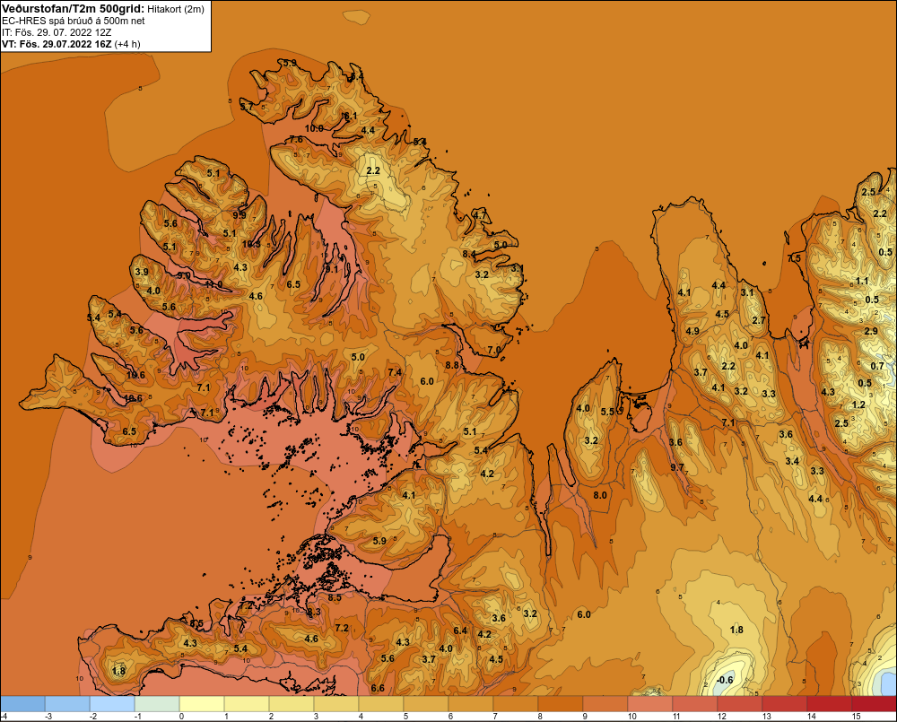Click the 6.4 temperature value on the map
The image size is (897, 722).
coord(460,631)
